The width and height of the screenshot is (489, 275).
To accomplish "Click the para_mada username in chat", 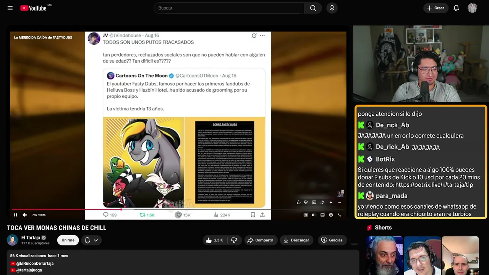I will click(392, 196).
